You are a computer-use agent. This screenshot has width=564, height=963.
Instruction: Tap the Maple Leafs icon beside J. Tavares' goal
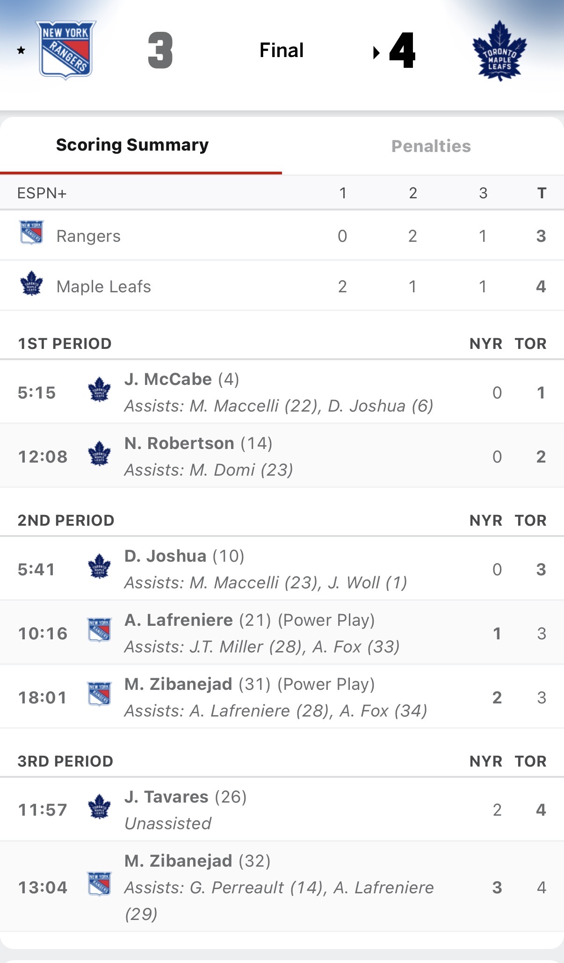pyautogui.click(x=99, y=807)
